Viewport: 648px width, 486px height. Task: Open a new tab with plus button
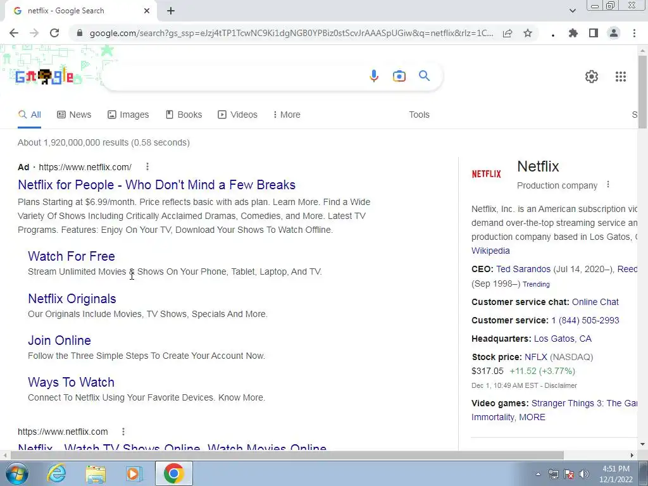171,11
